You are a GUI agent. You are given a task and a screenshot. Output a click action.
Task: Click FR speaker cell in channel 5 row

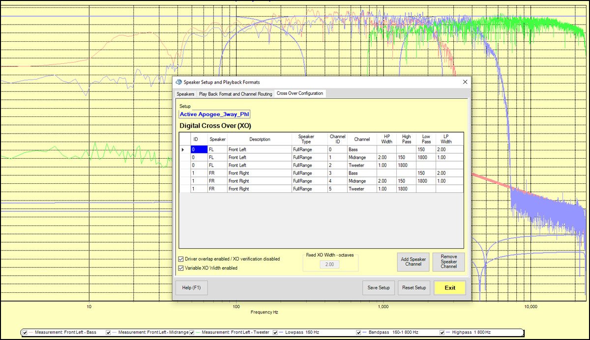coord(217,189)
